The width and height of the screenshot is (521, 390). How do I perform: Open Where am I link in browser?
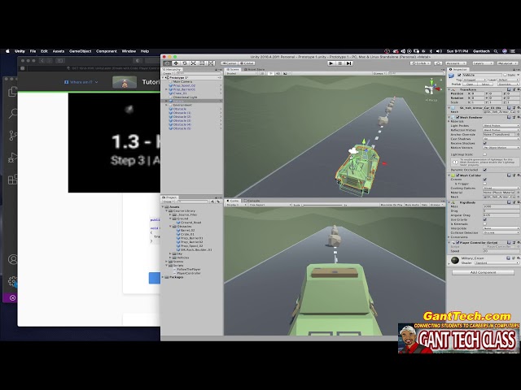81,82
